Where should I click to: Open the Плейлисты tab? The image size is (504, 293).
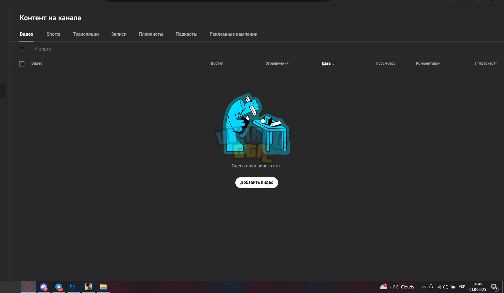click(x=151, y=34)
